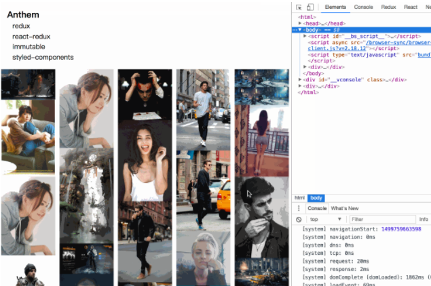
Task: Select the Console tab in top bar
Action: click(363, 7)
